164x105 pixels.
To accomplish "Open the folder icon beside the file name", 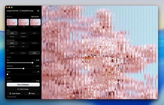I will (38, 11).
